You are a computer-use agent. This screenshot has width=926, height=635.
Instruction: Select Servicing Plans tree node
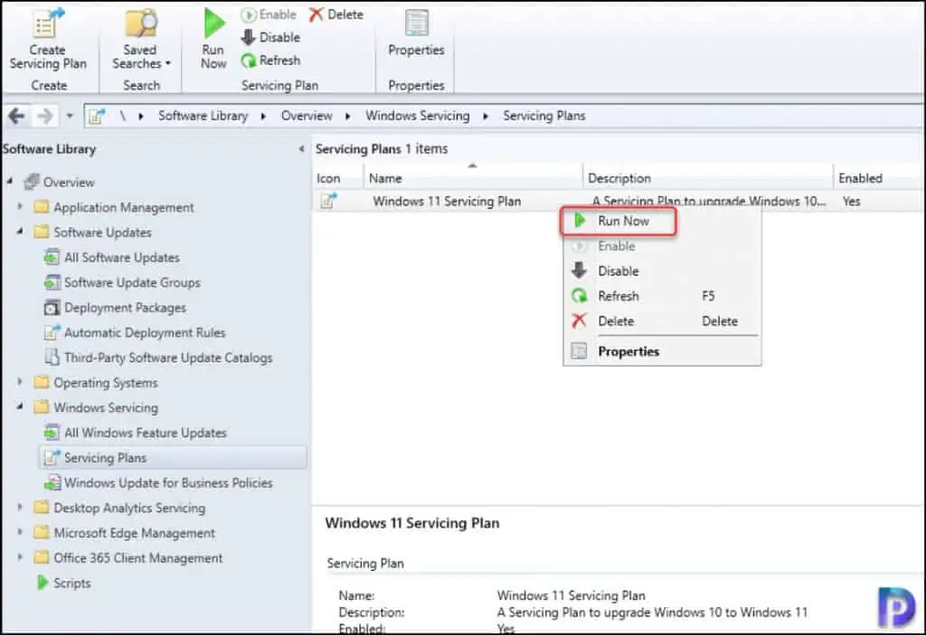coord(173,458)
